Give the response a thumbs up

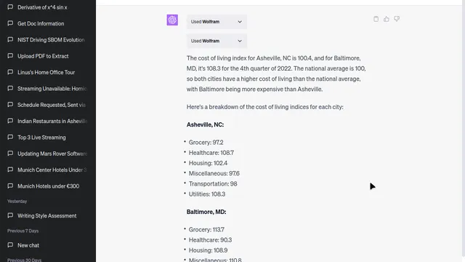(386, 19)
